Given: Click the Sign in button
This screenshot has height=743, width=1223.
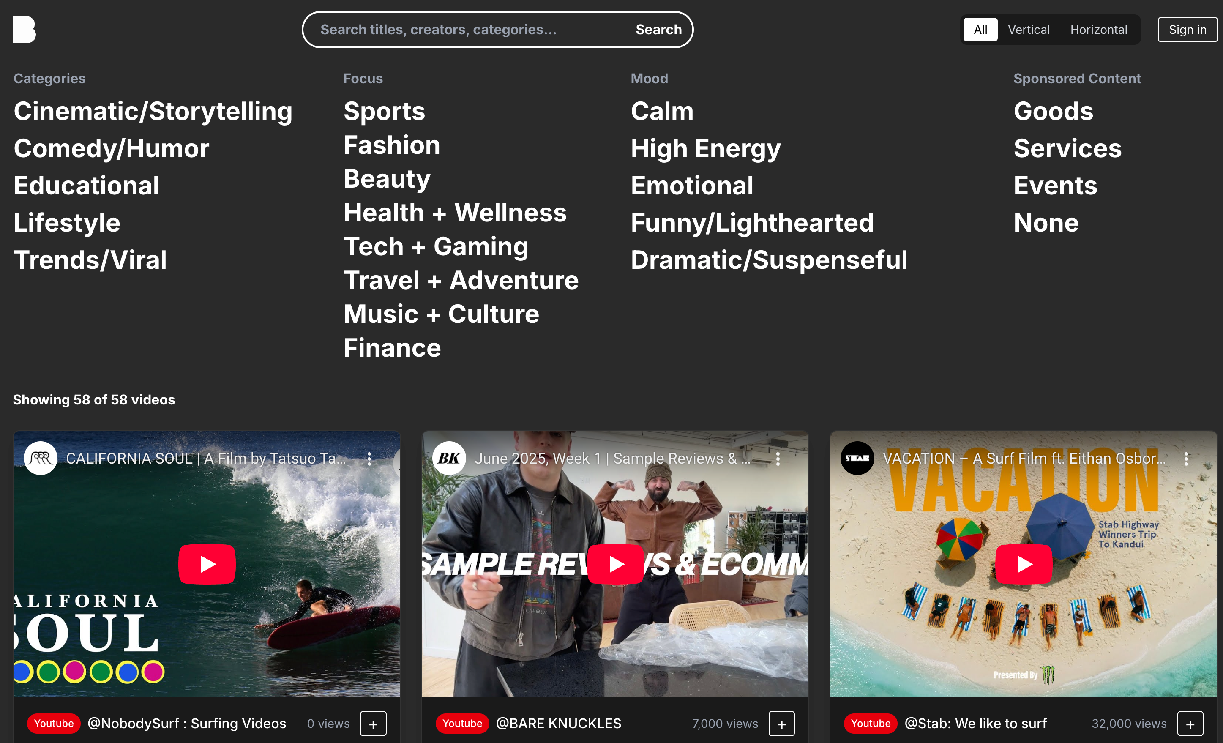Looking at the screenshot, I should 1187,30.
